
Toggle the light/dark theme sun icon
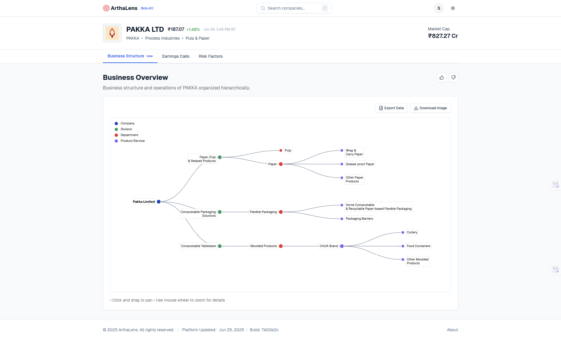(453, 8)
